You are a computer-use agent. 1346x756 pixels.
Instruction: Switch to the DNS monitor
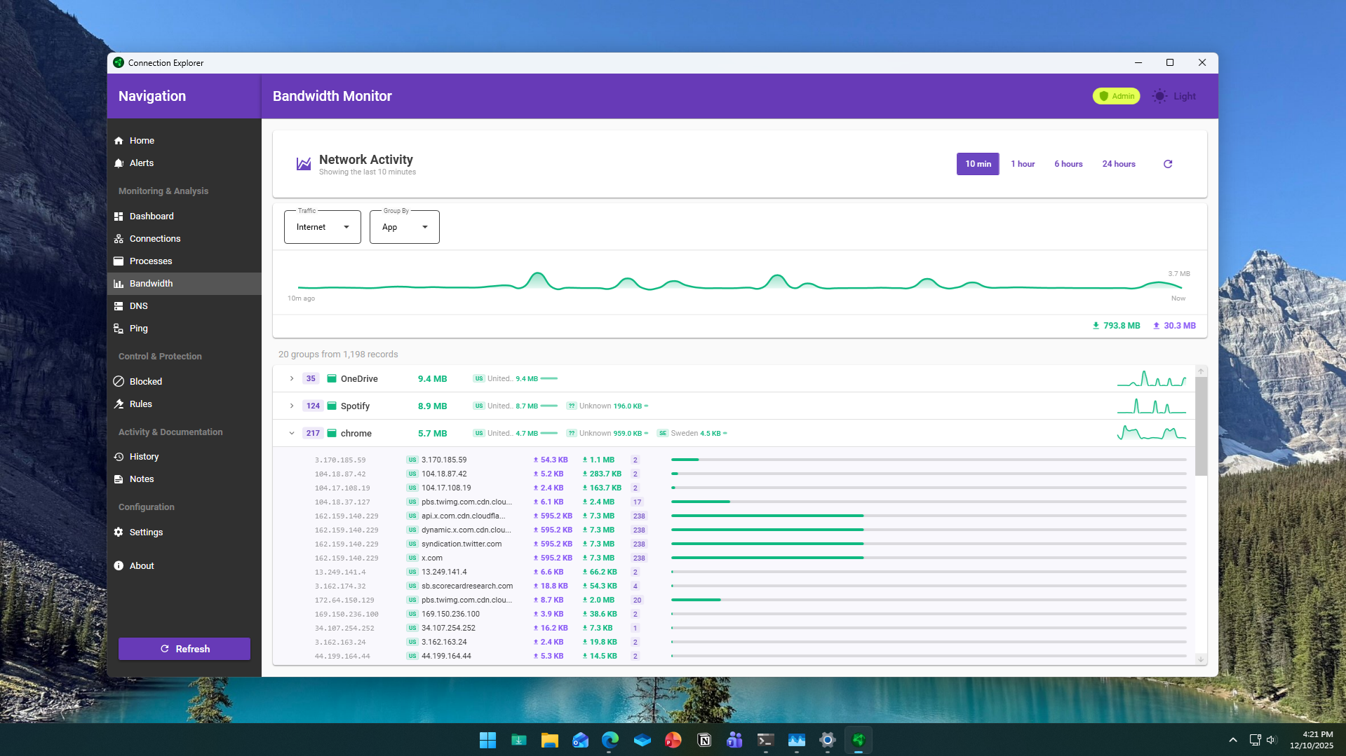(x=137, y=305)
